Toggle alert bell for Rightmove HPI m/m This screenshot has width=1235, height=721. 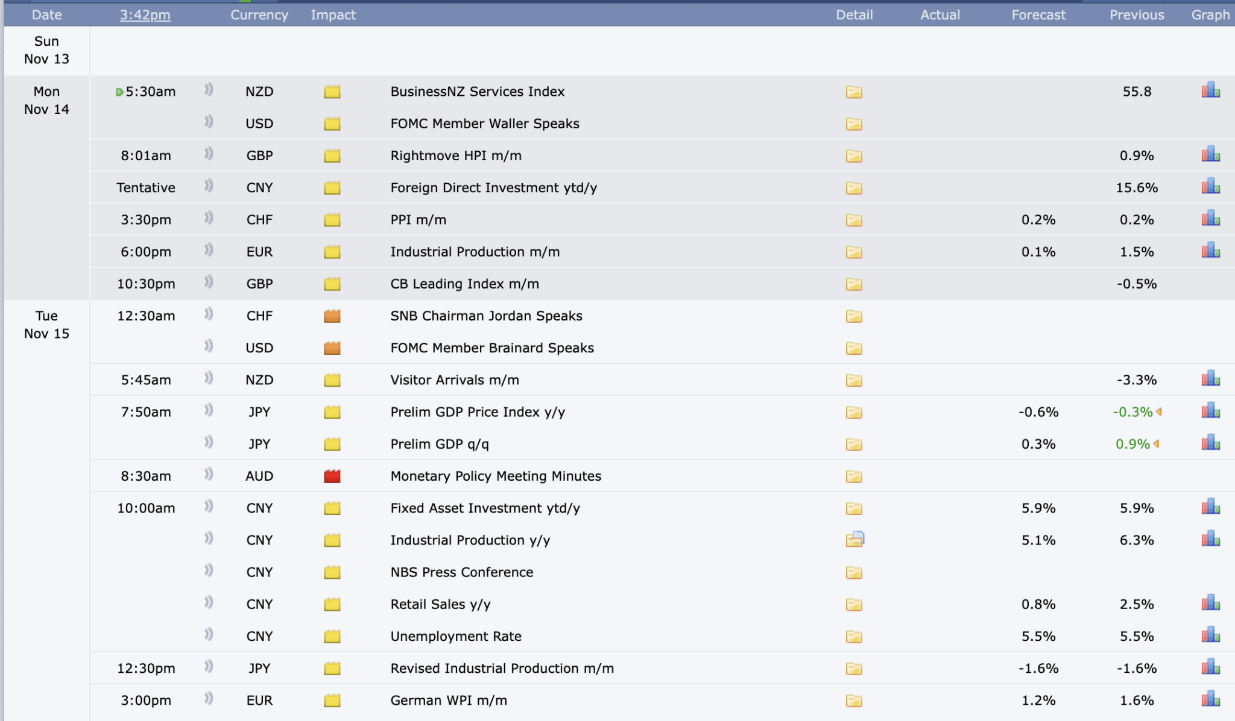209,154
